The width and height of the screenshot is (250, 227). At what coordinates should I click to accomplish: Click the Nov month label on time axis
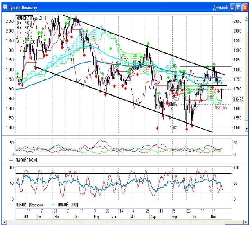click(214, 216)
